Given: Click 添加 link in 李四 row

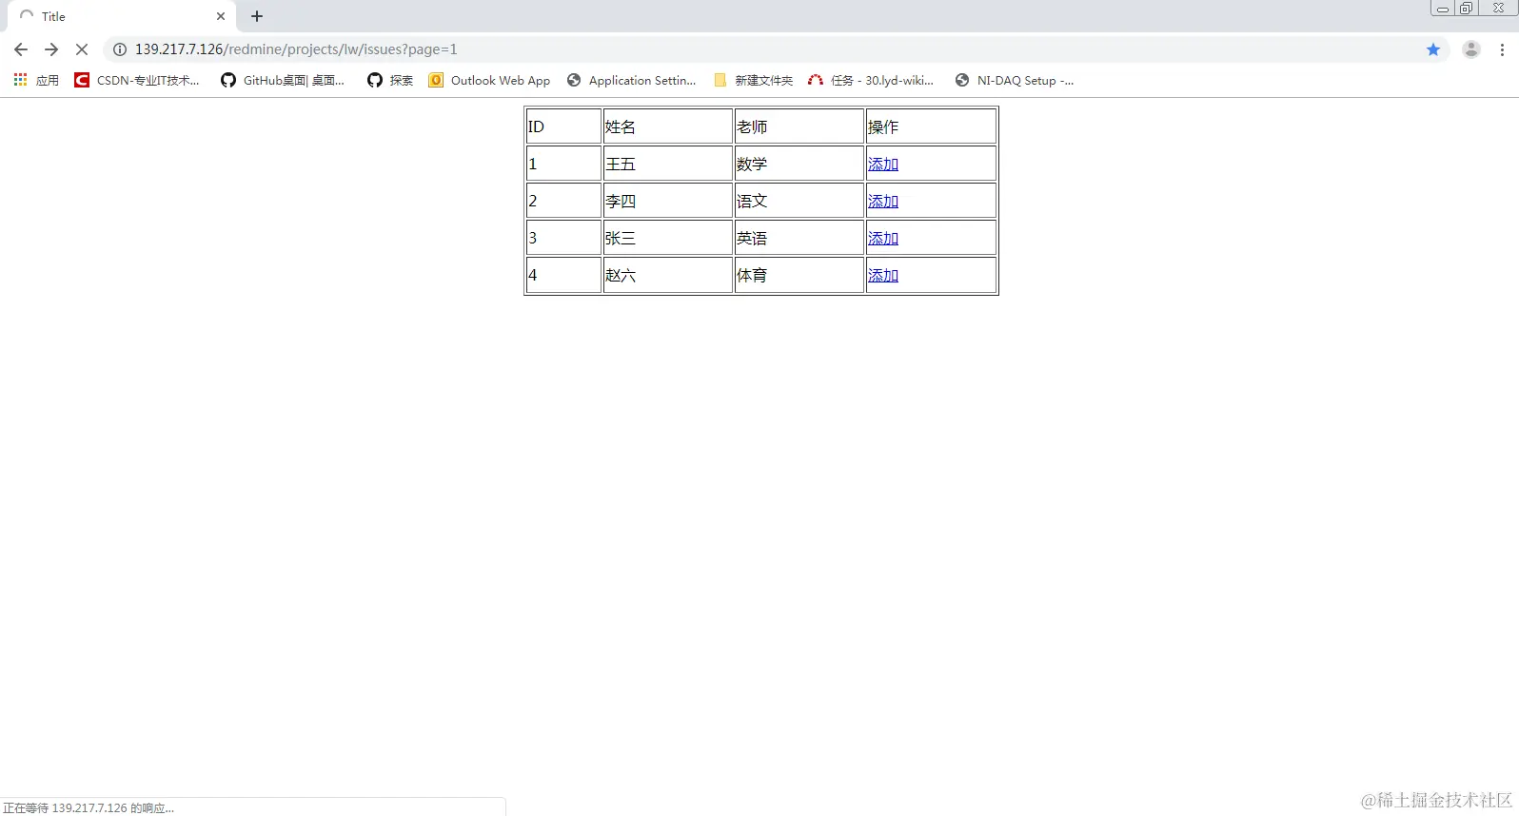Looking at the screenshot, I should (883, 201).
